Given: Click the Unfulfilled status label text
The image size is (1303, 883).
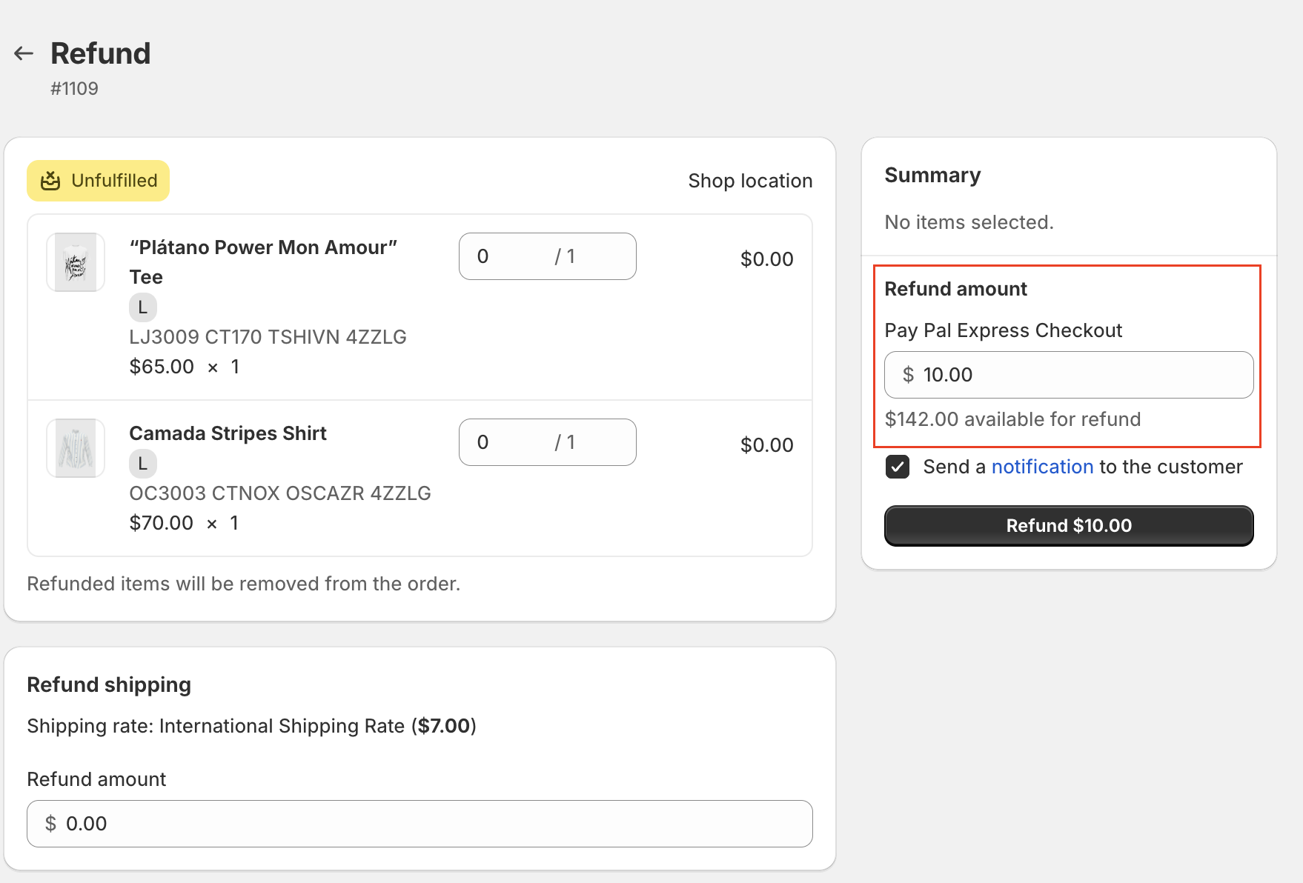Looking at the screenshot, I should click(114, 181).
